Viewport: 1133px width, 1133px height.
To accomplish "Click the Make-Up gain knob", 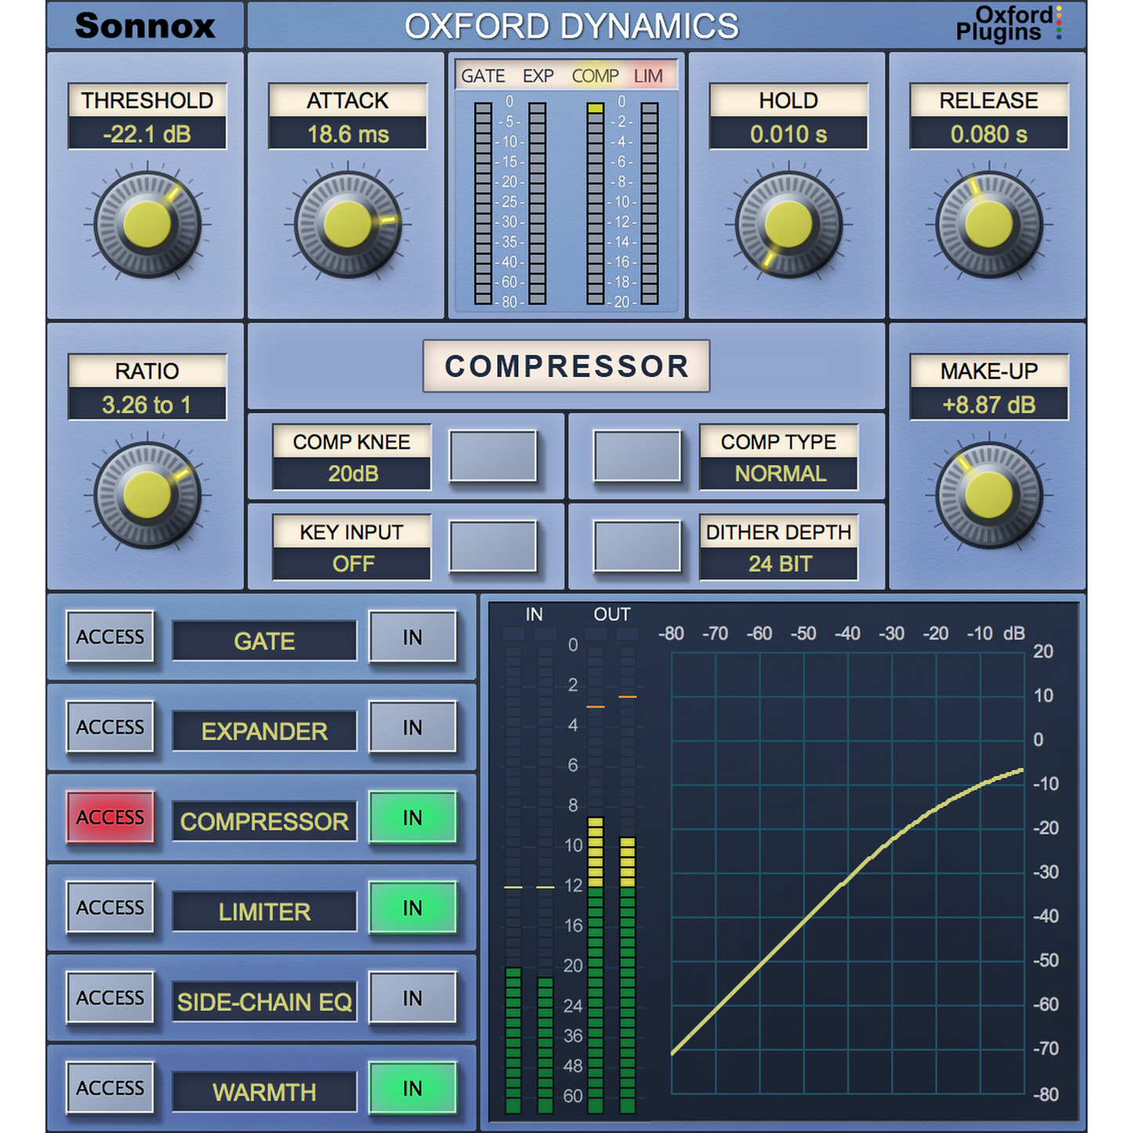I will (x=989, y=495).
